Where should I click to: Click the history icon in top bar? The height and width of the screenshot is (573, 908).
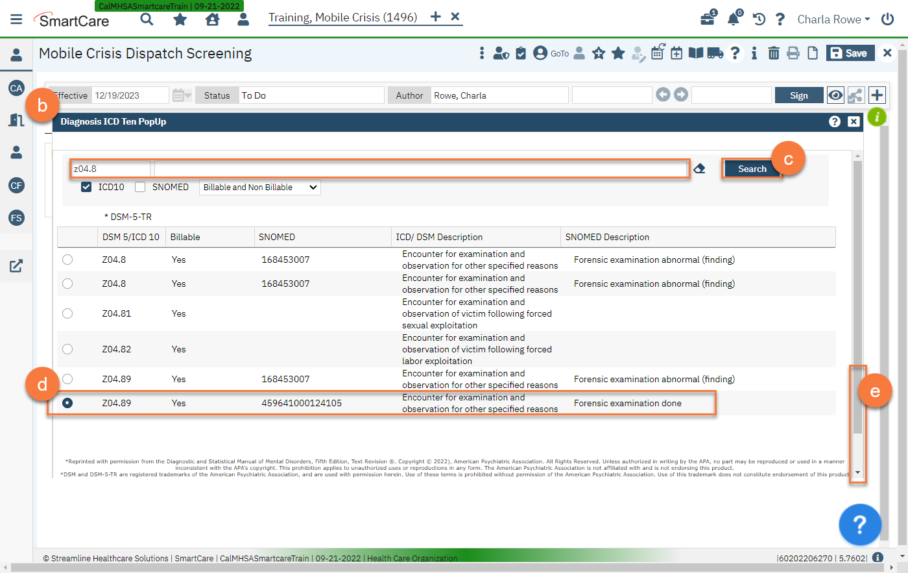click(758, 19)
